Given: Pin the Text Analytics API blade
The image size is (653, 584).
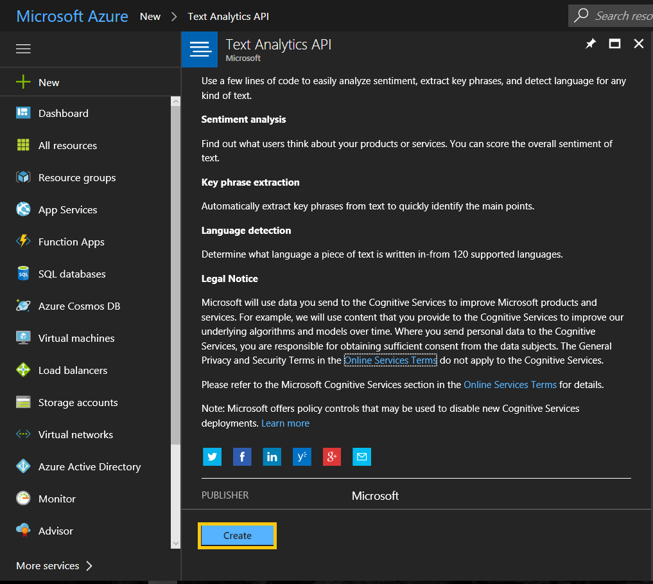Looking at the screenshot, I should point(591,44).
